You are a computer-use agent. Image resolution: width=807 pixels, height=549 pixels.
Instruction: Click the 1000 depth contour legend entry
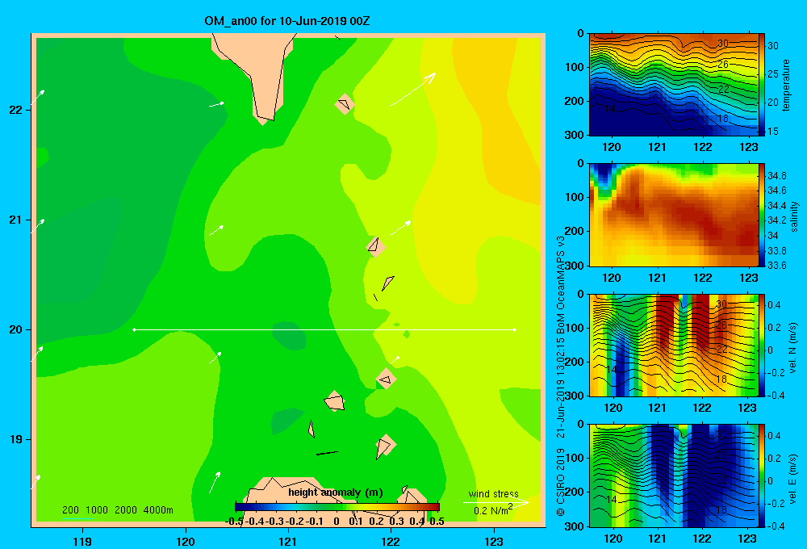[x=97, y=510]
